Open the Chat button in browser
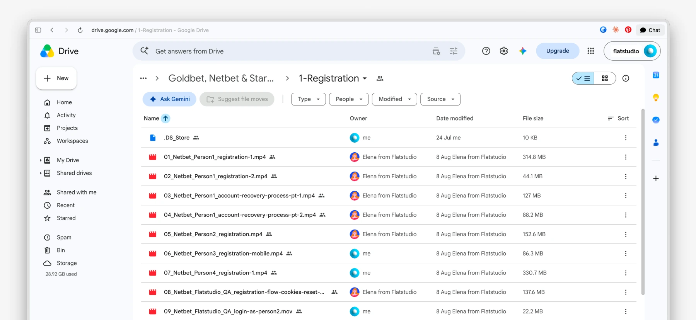Image resolution: width=696 pixels, height=320 pixels. [650, 30]
